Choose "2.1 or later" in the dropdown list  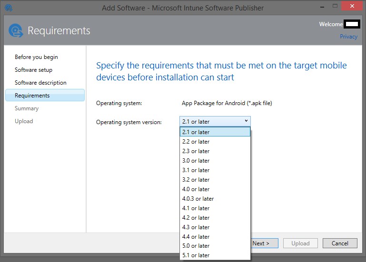pos(215,132)
